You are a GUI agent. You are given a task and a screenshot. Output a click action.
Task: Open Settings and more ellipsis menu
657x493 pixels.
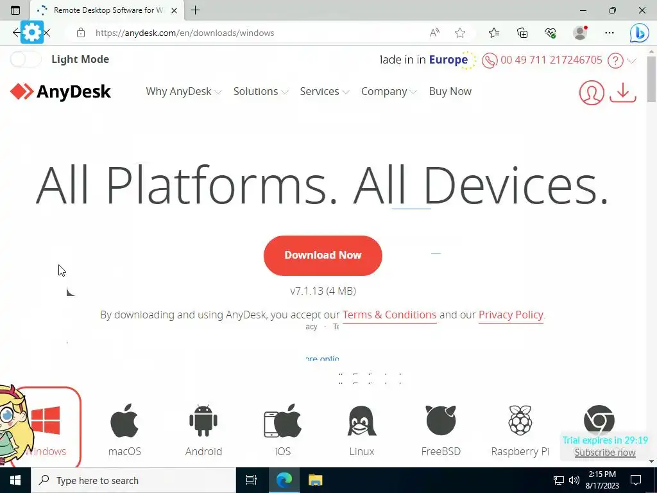pyautogui.click(x=610, y=33)
